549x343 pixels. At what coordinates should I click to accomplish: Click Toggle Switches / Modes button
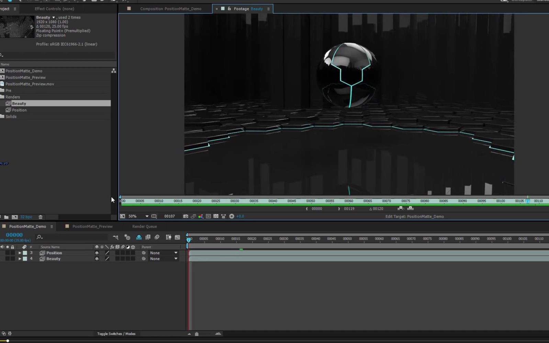[x=116, y=334]
